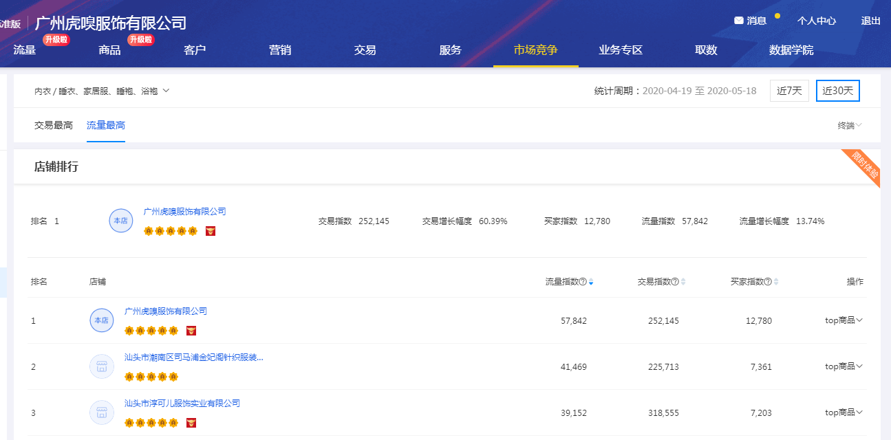Open 个人中心 in the header
891x440 pixels.
pos(817,21)
